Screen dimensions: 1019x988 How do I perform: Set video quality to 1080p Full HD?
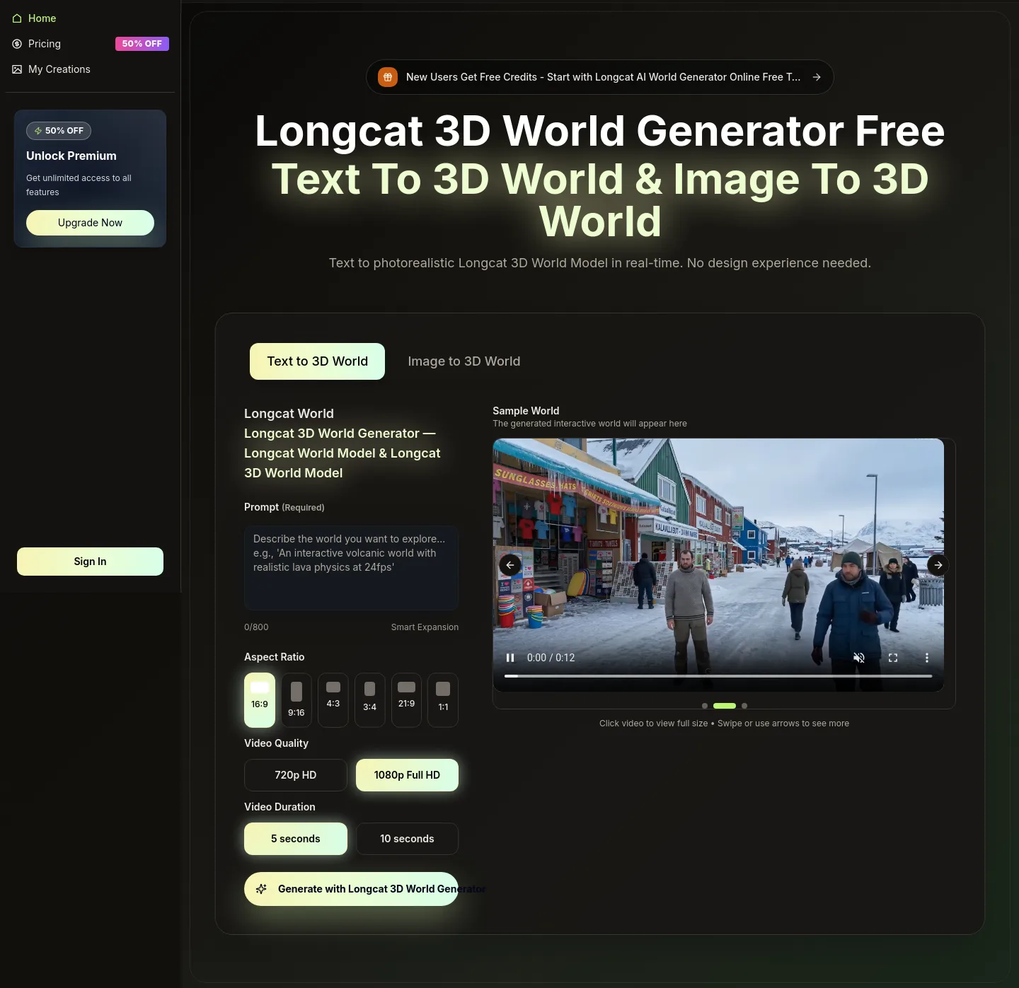[407, 775]
